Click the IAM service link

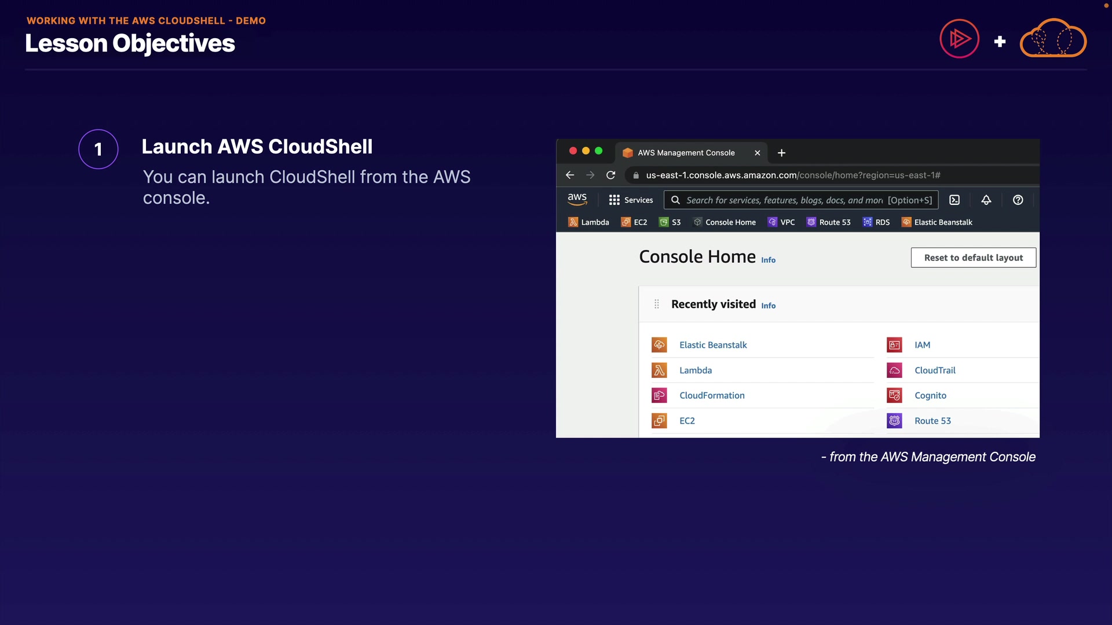pyautogui.click(x=922, y=345)
